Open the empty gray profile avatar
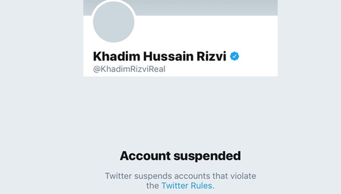The height and width of the screenshot is (194, 341). [x=114, y=22]
